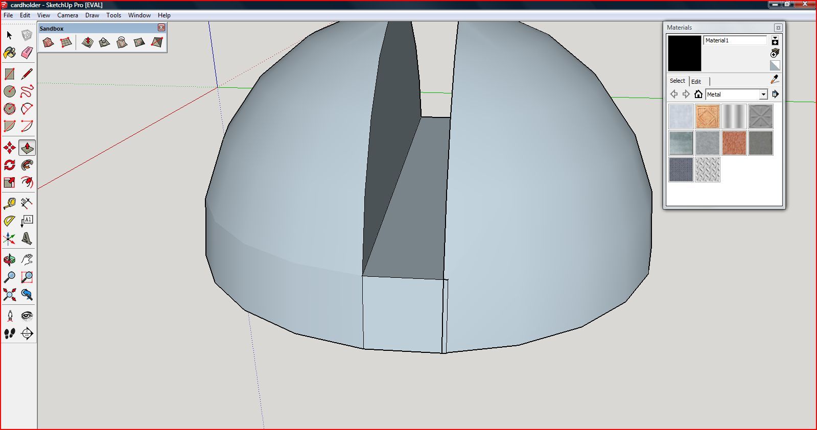The image size is (817, 430).
Task: Click the Create Material button
Action: click(775, 53)
